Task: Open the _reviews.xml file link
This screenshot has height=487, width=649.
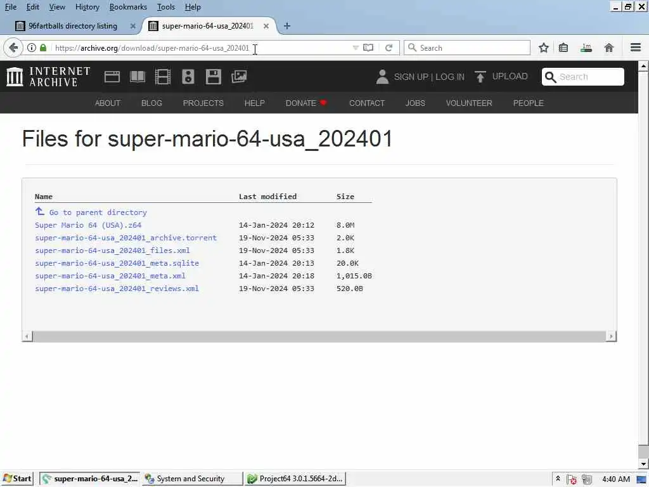Action: click(x=117, y=289)
